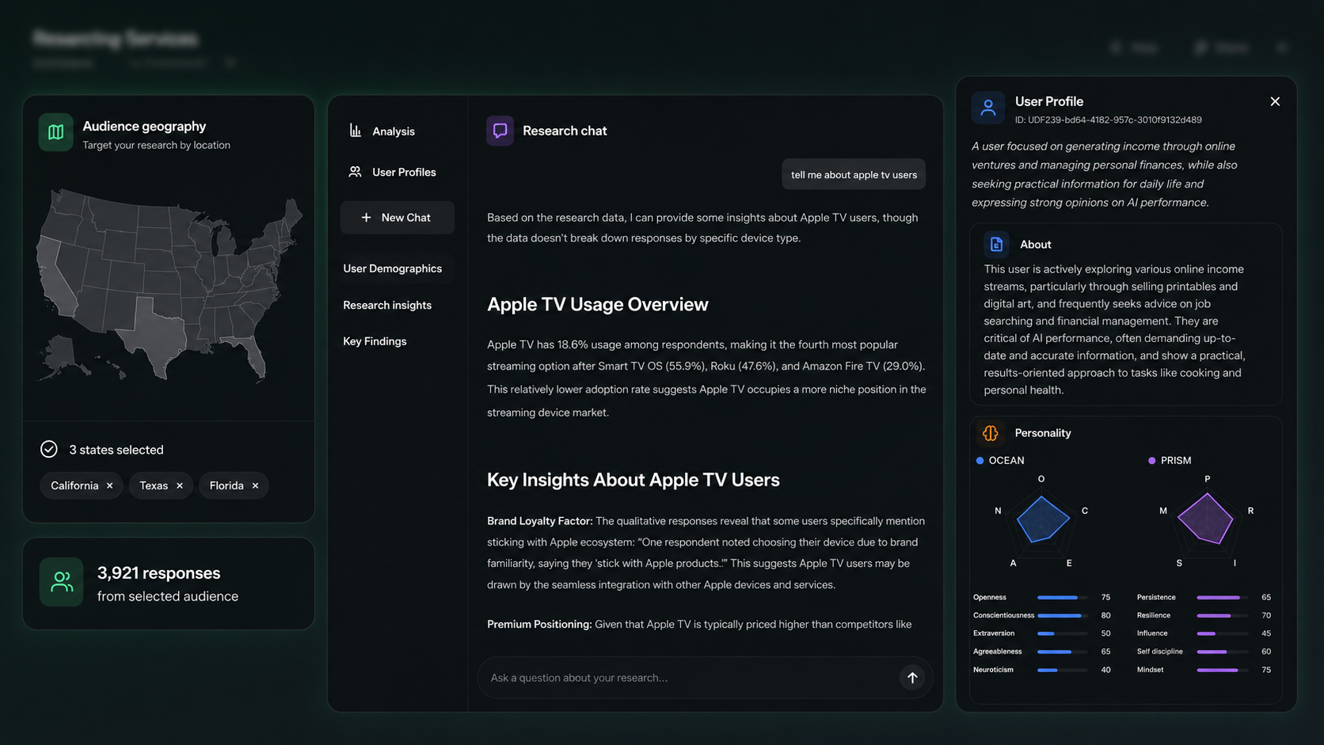This screenshot has height=745, width=1324.
Task: Click the About document icon
Action: [x=996, y=245]
